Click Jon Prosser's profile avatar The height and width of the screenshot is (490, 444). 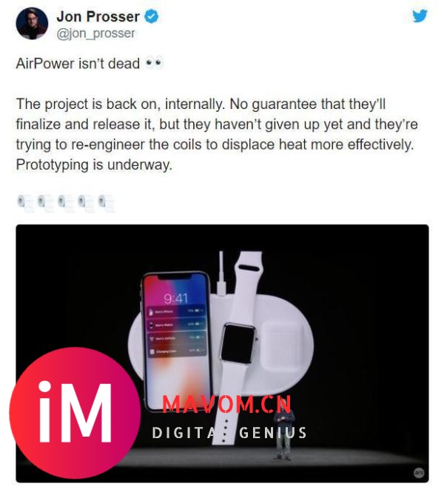tap(32, 24)
